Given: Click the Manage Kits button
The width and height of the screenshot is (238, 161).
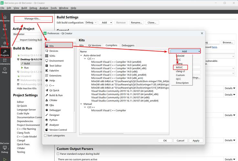Looking at the screenshot, I should pyautogui.click(x=33, y=19).
